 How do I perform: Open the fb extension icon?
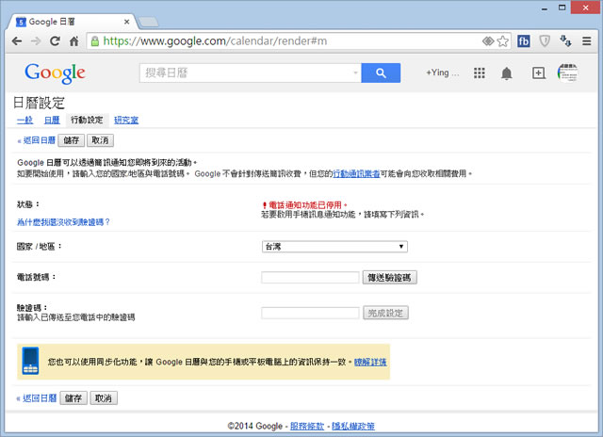tap(524, 41)
